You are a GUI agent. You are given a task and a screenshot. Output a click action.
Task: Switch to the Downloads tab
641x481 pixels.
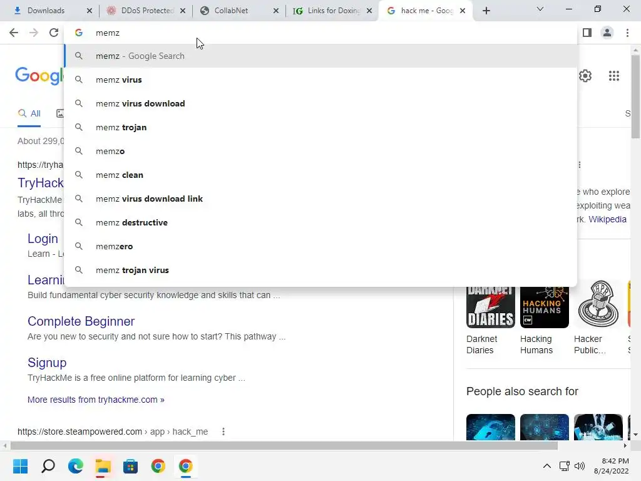(46, 11)
